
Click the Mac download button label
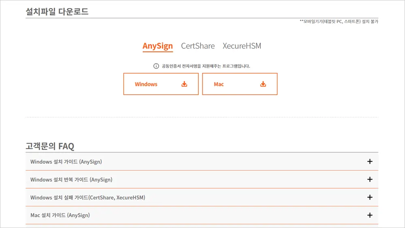[219, 84]
